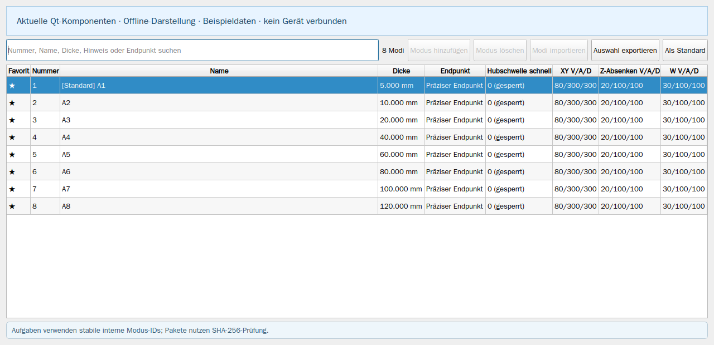The width and height of the screenshot is (714, 345).
Task: Click the 'W V/A/D' column header
Action: pyautogui.click(x=684, y=71)
